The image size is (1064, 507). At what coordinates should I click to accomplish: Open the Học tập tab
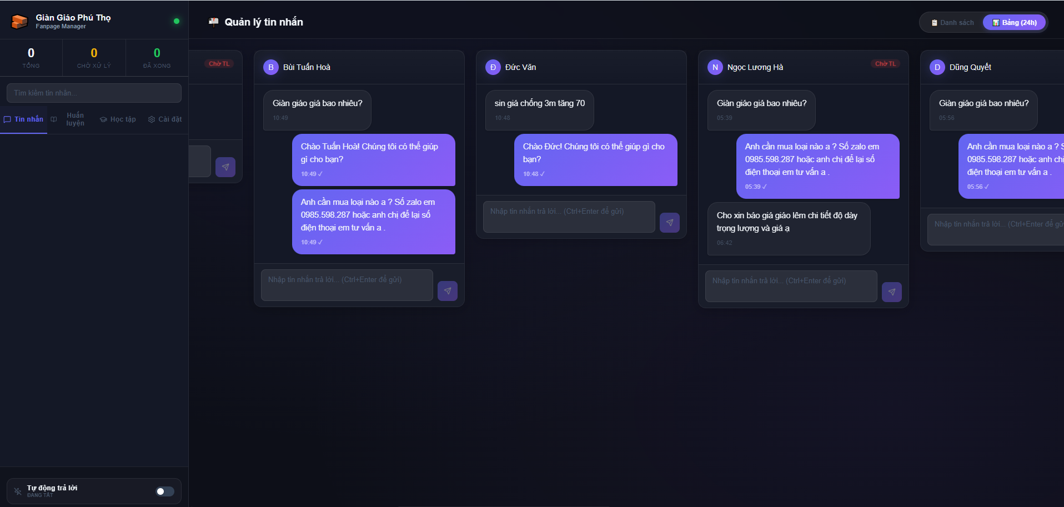[x=118, y=119]
